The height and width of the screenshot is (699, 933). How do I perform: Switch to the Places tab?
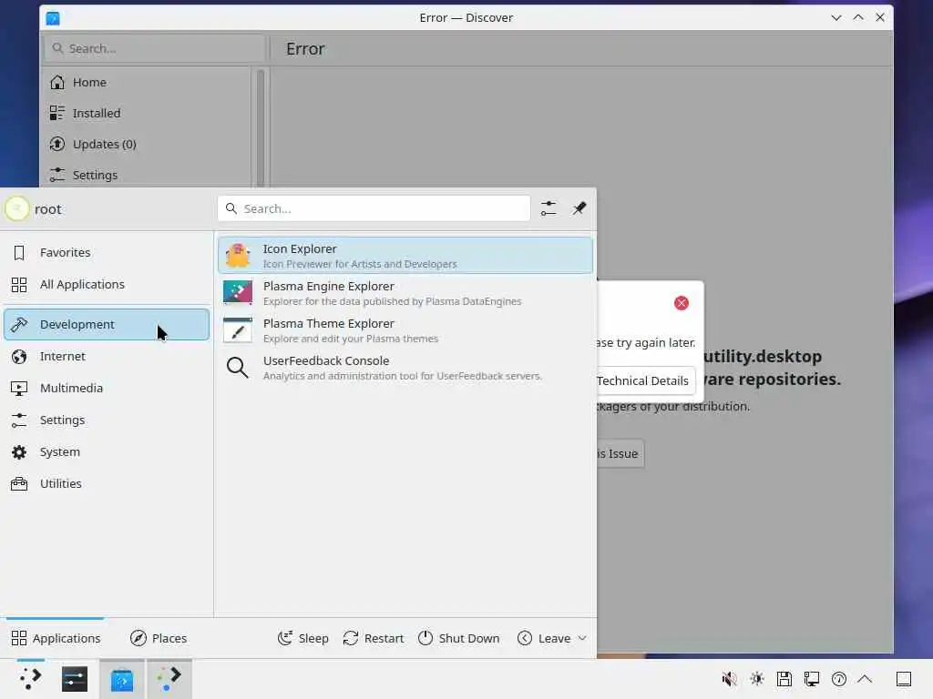159,638
